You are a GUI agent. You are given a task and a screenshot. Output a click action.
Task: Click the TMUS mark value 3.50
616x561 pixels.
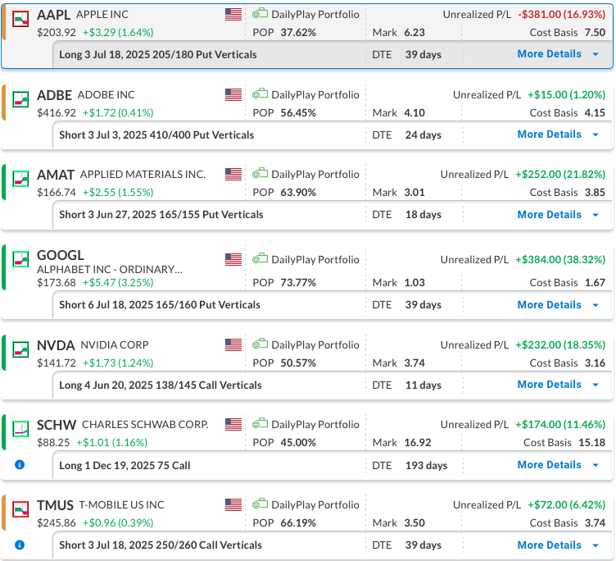pos(414,522)
